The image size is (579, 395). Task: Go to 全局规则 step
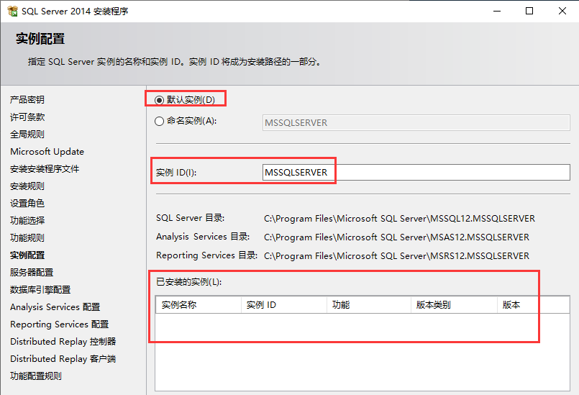(27, 134)
